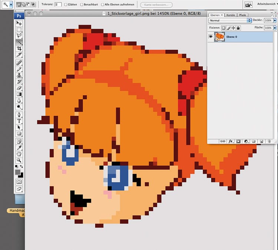Click the foreground color swatch
Image resolution: width=278 pixels, height=250 pixels.
click(x=17, y=172)
